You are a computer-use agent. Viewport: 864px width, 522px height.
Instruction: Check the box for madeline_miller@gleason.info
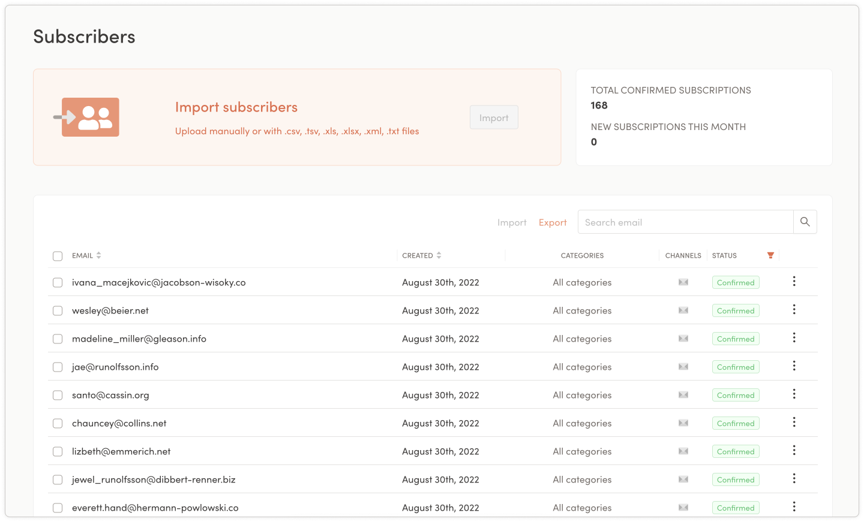[x=58, y=339]
